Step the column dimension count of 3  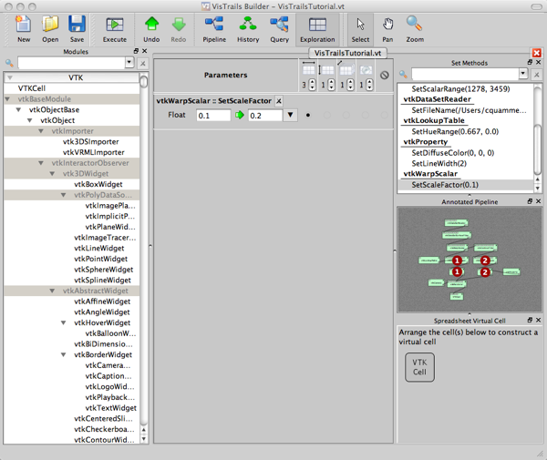point(312,85)
